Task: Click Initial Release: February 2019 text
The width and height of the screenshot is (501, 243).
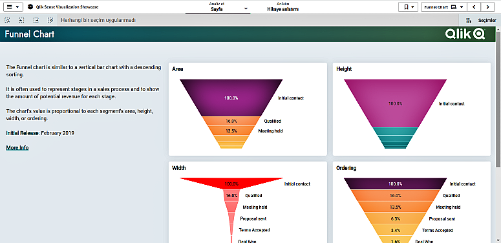Action: [40, 133]
